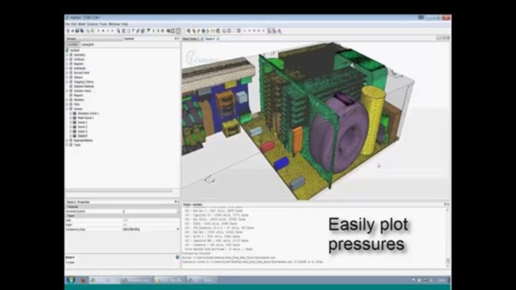Select the Solution Views node

point(82,91)
